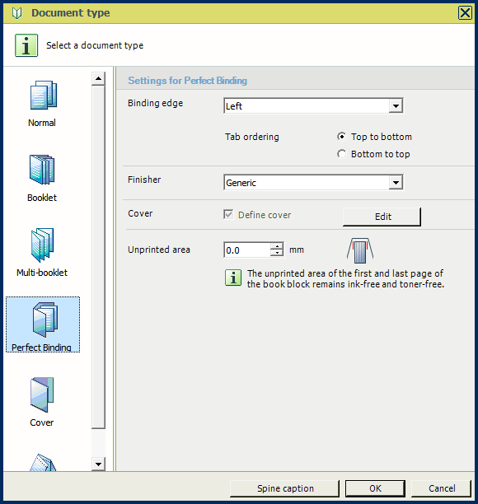This screenshot has height=504, width=478.
Task: Select Bottom to top tab ordering
Action: 342,154
